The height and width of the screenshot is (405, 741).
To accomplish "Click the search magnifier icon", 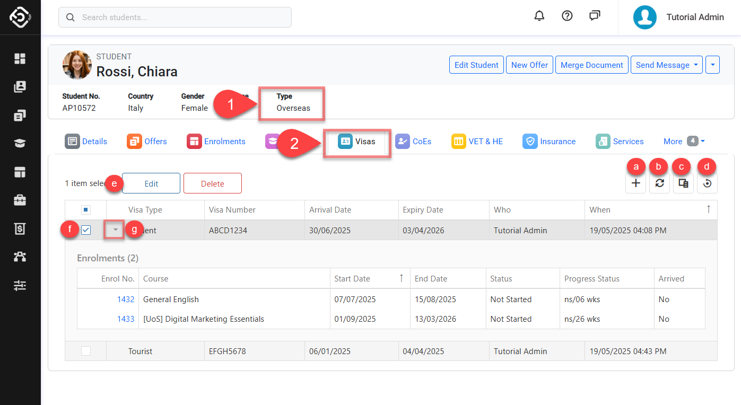I will (x=70, y=17).
